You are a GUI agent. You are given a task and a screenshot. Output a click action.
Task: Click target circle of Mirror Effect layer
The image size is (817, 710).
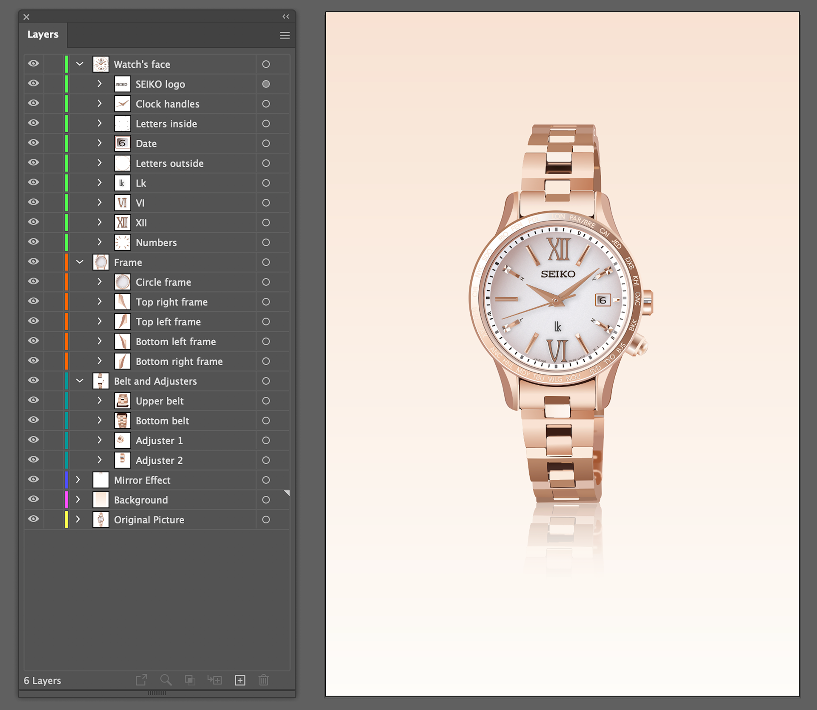tap(266, 480)
